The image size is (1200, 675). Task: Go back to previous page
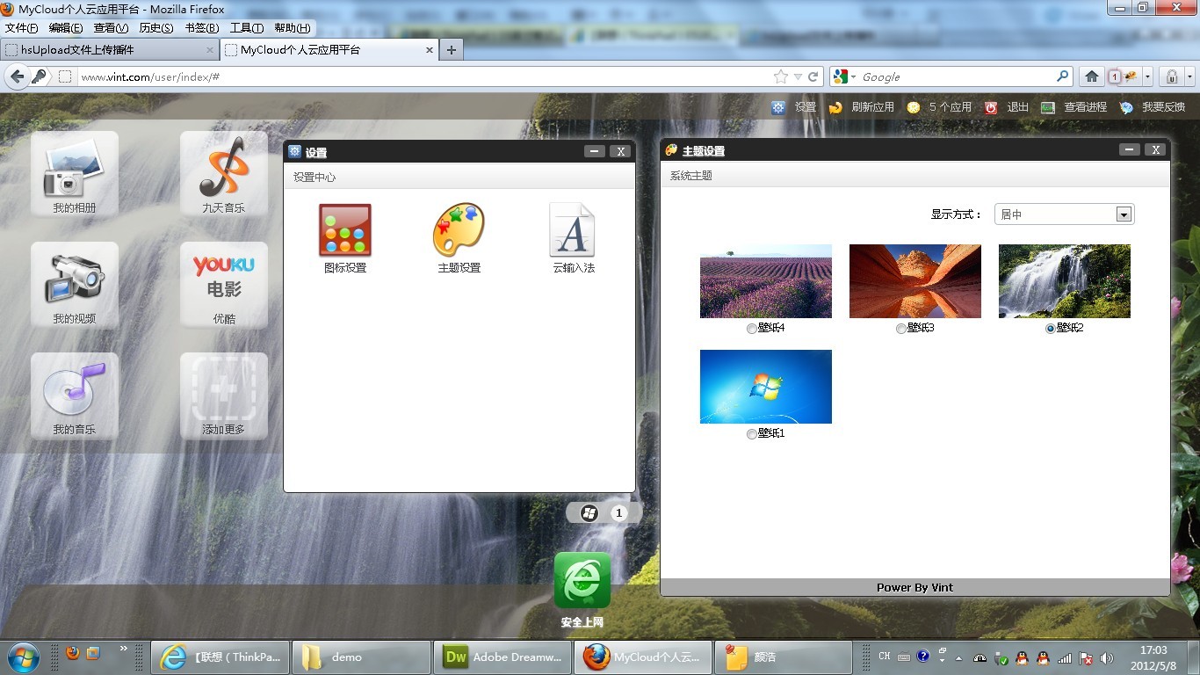[17, 76]
